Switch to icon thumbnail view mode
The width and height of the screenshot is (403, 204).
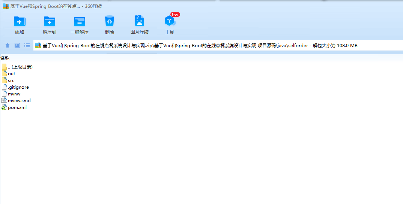tap(17, 45)
